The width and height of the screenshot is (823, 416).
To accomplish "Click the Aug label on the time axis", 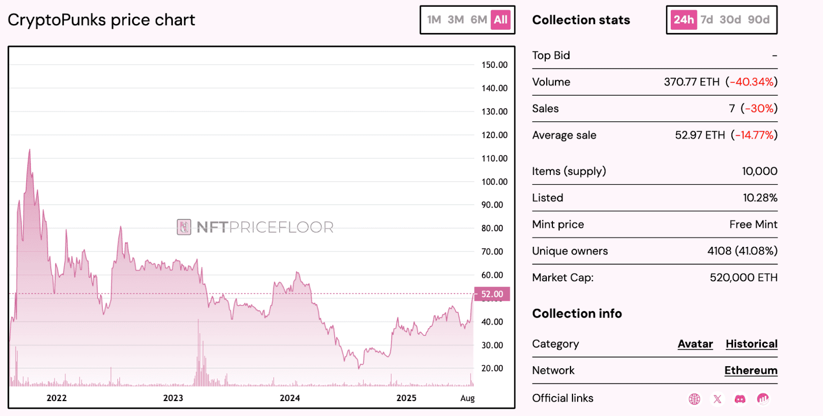I will (x=468, y=398).
